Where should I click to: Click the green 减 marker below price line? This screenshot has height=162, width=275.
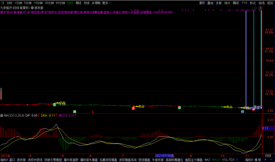[75, 111]
